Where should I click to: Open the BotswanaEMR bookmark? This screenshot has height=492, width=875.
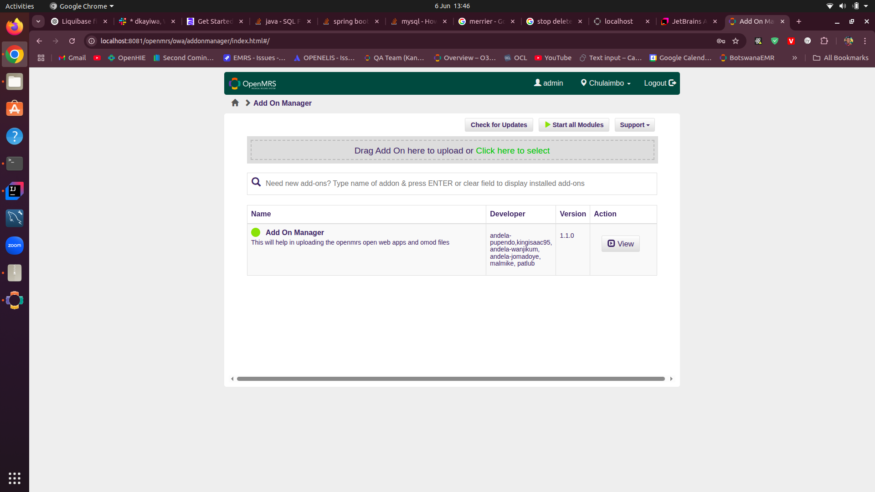click(747, 58)
